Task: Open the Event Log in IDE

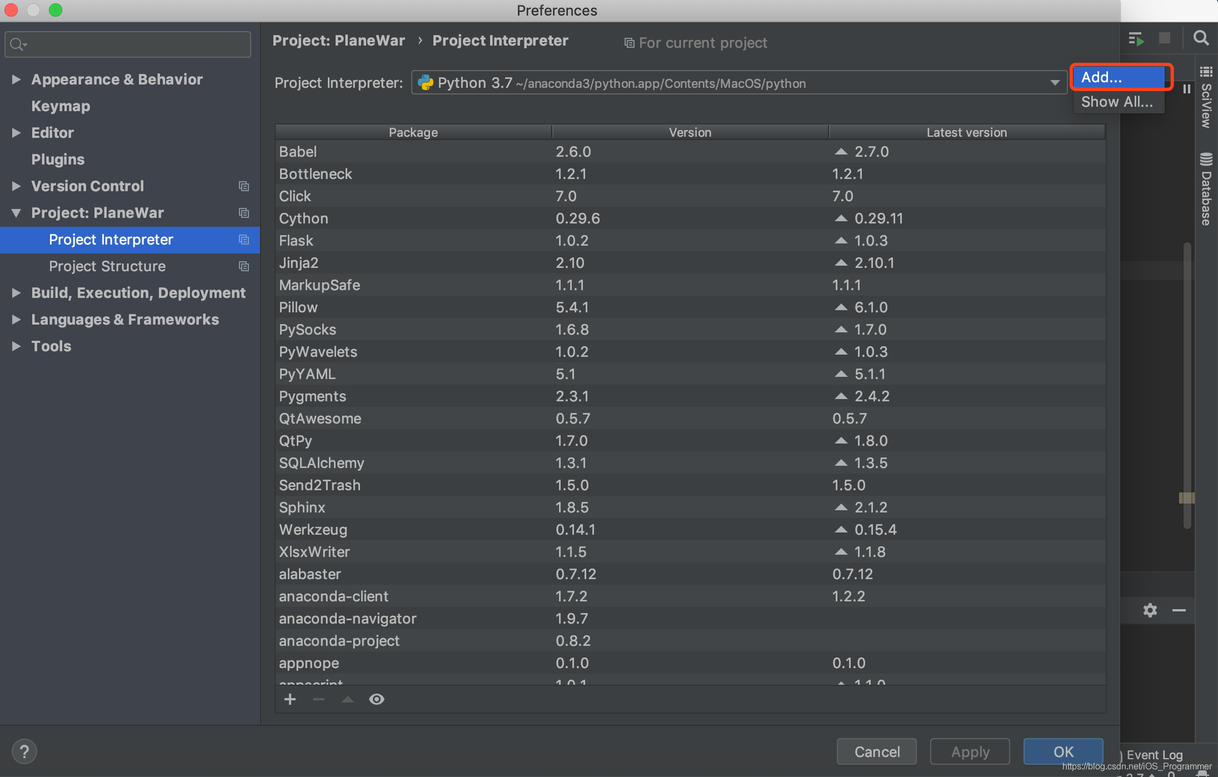Action: 1154,755
